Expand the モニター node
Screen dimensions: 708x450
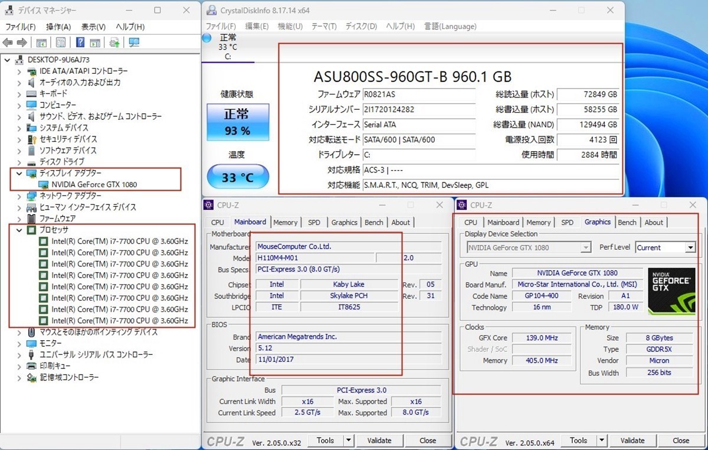19,343
